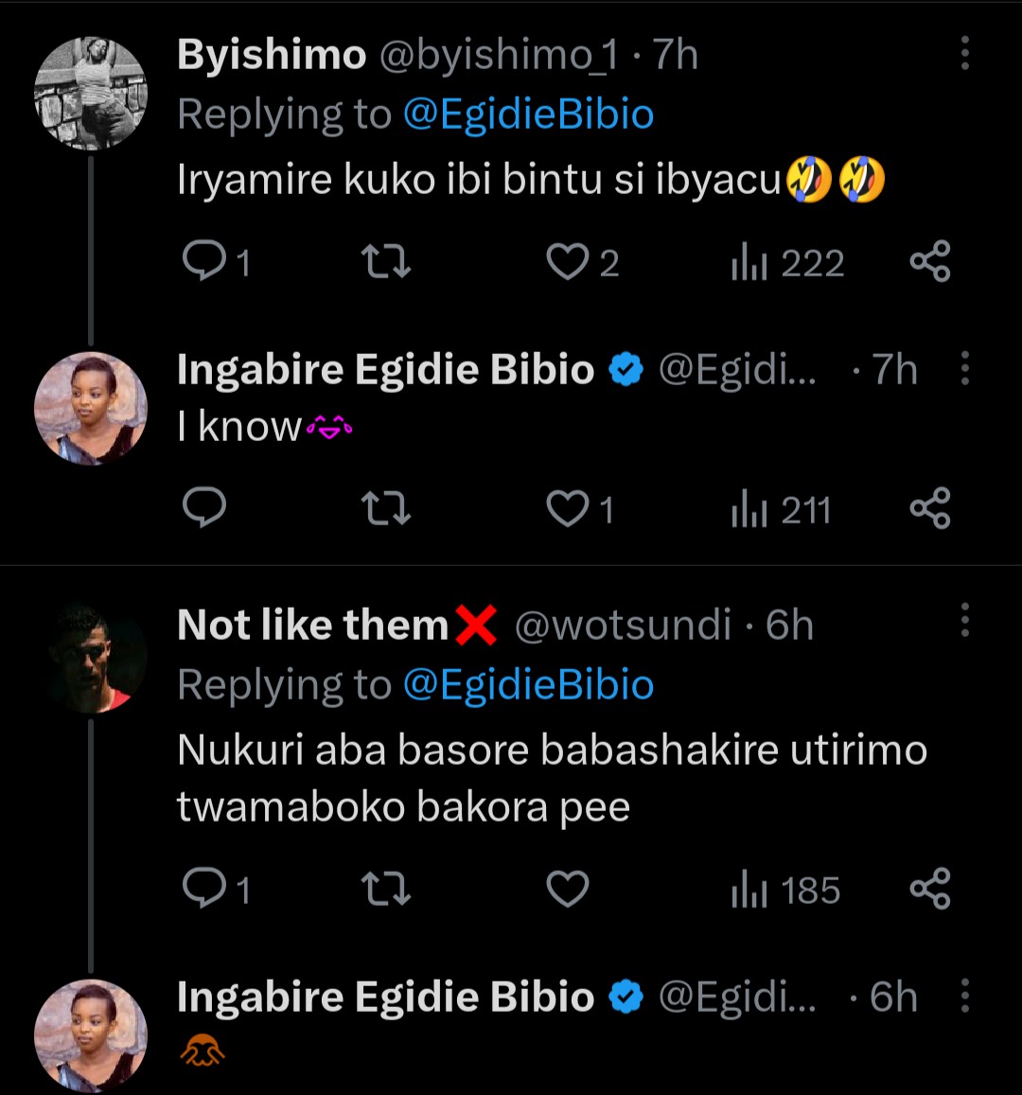Reply to Byishimo's tweet

pos(204,262)
